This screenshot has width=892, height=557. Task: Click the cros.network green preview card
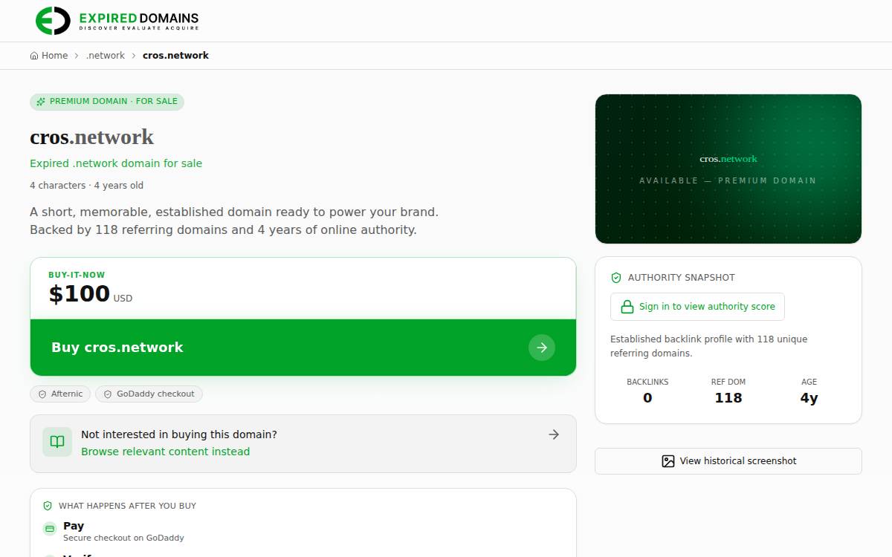pos(728,169)
